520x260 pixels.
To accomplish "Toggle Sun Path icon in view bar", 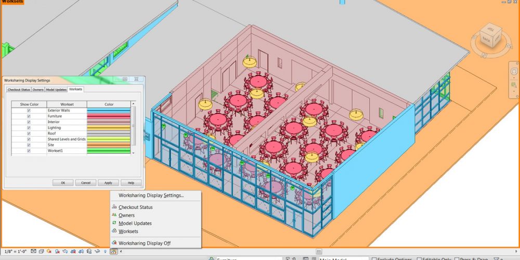I will [49, 251].
